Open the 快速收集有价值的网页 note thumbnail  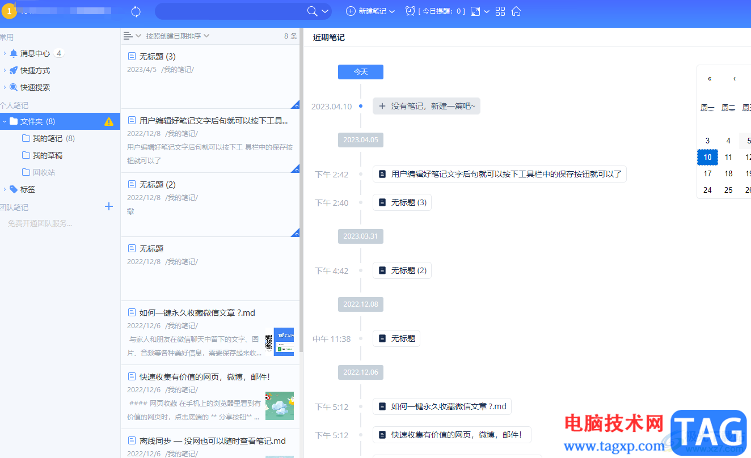[x=280, y=406]
